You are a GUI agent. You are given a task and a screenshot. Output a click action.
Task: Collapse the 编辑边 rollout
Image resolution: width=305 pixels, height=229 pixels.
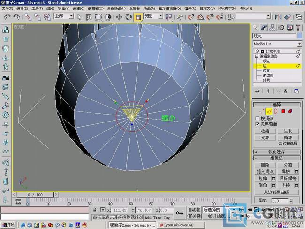pos(277,158)
